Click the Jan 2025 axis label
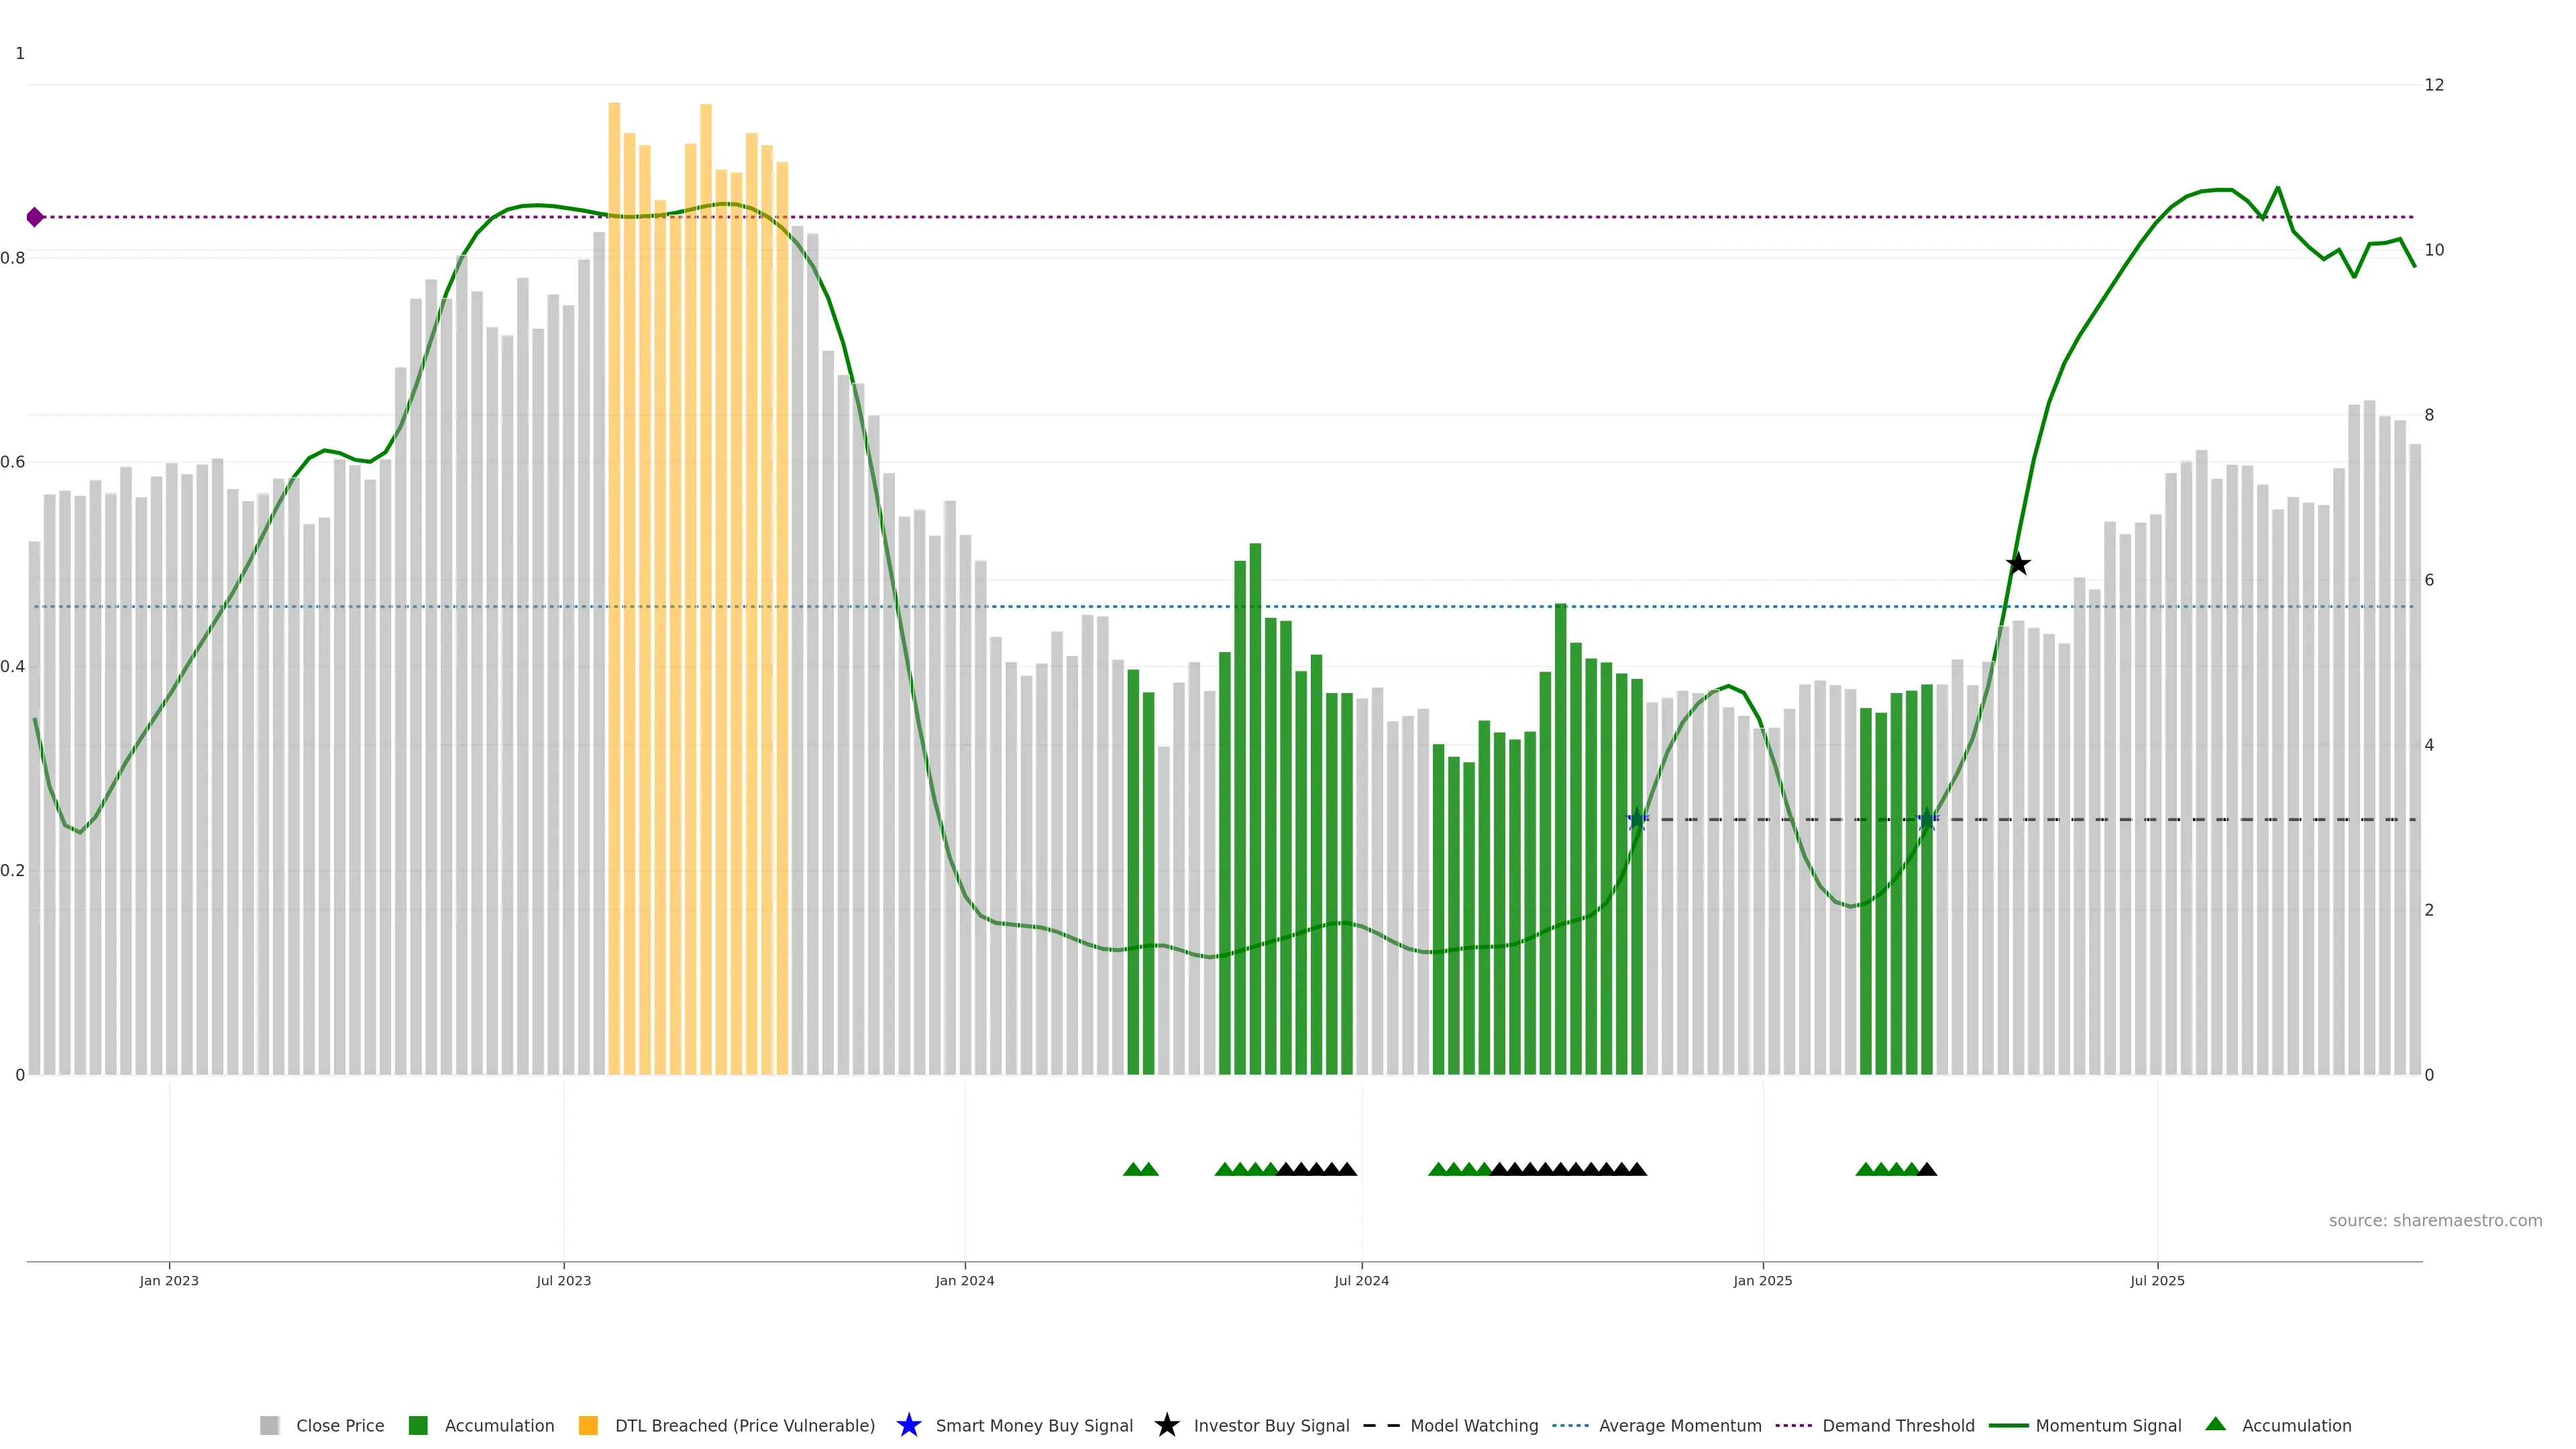This screenshot has height=1449, width=2576. pos(1762,1280)
